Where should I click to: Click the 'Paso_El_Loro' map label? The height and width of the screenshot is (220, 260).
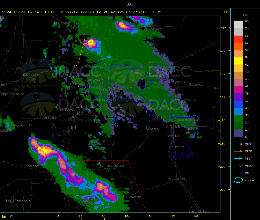coord(200,211)
